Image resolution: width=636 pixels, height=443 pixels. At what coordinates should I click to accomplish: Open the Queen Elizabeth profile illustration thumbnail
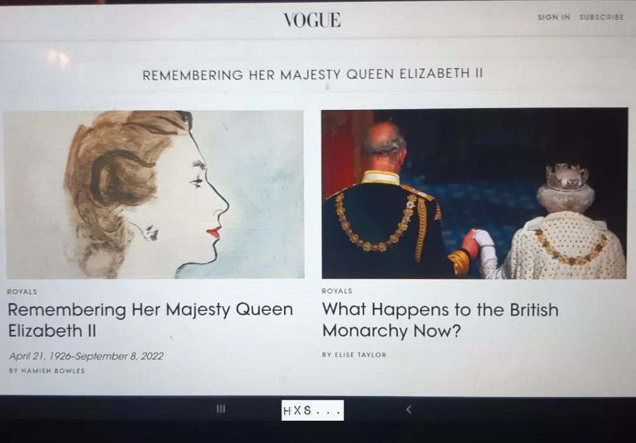coord(154,195)
